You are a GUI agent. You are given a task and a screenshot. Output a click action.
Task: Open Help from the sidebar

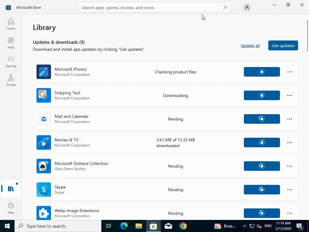[11, 208]
